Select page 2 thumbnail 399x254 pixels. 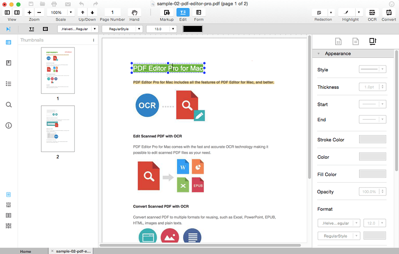(x=58, y=129)
